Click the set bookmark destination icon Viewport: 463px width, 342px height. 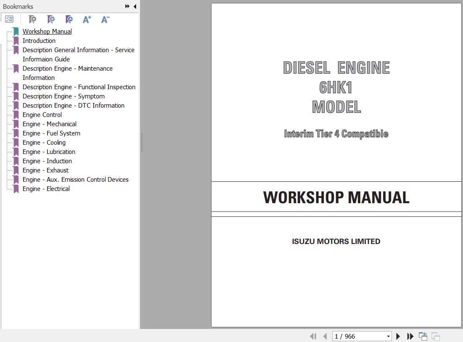[69, 19]
